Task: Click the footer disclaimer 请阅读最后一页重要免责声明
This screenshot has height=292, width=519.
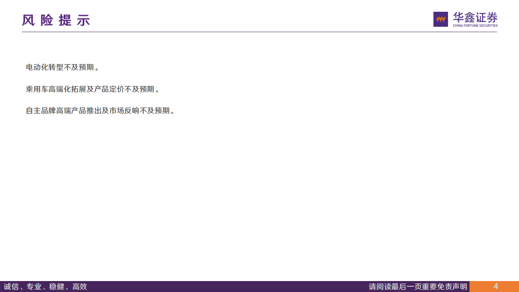Action: pyautogui.click(x=418, y=287)
